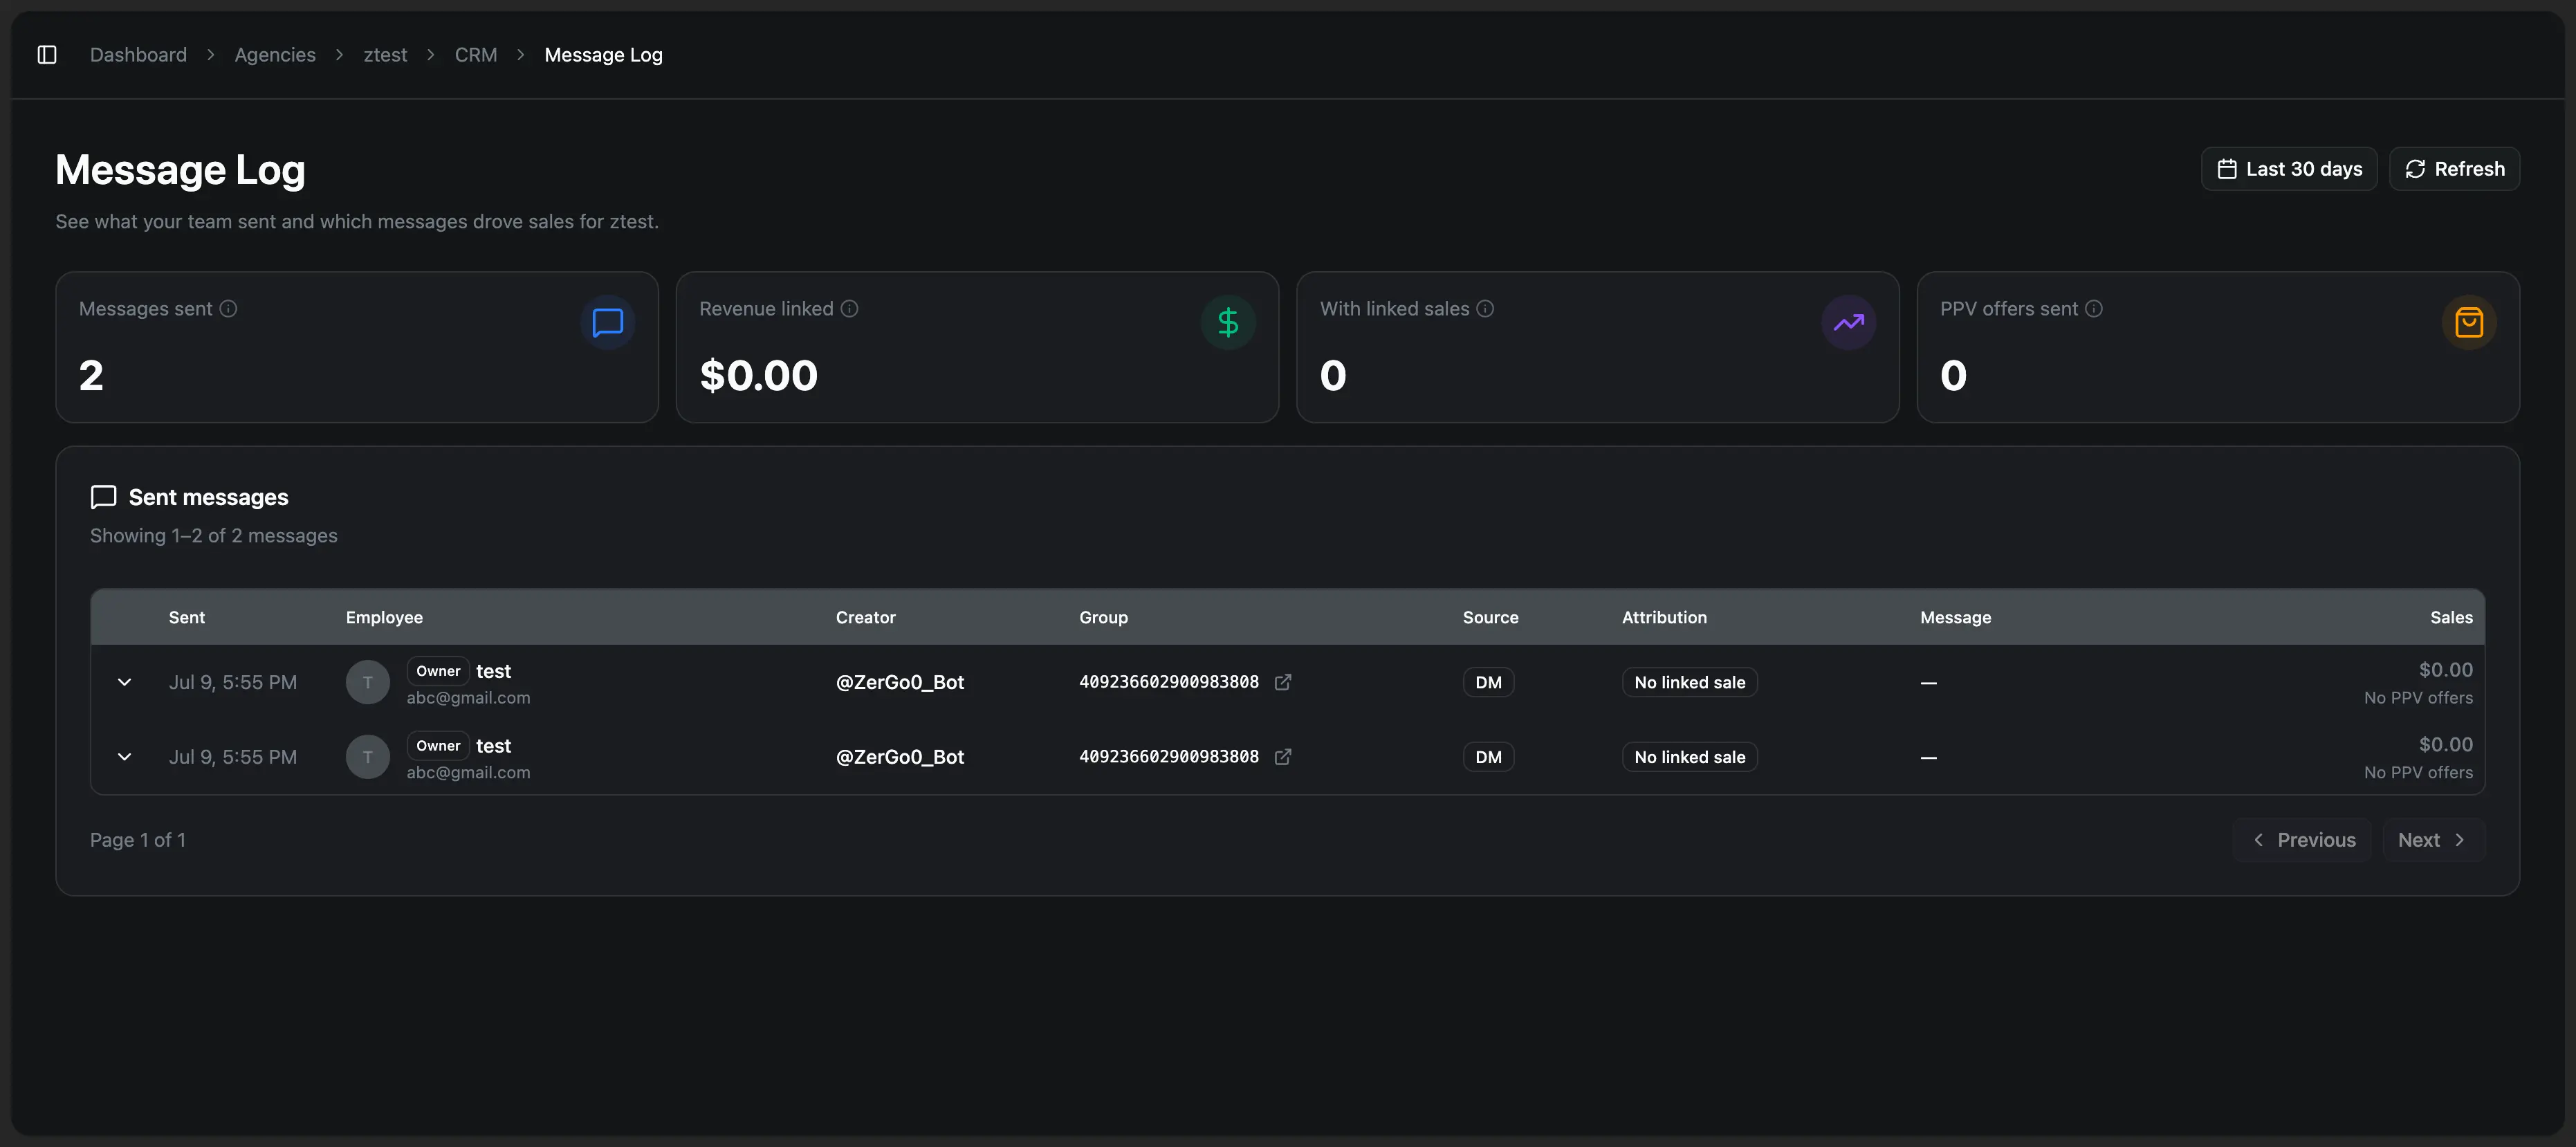The height and width of the screenshot is (1147, 2576).
Task: Click first row's abc@gmail.com email
Action: [468, 698]
